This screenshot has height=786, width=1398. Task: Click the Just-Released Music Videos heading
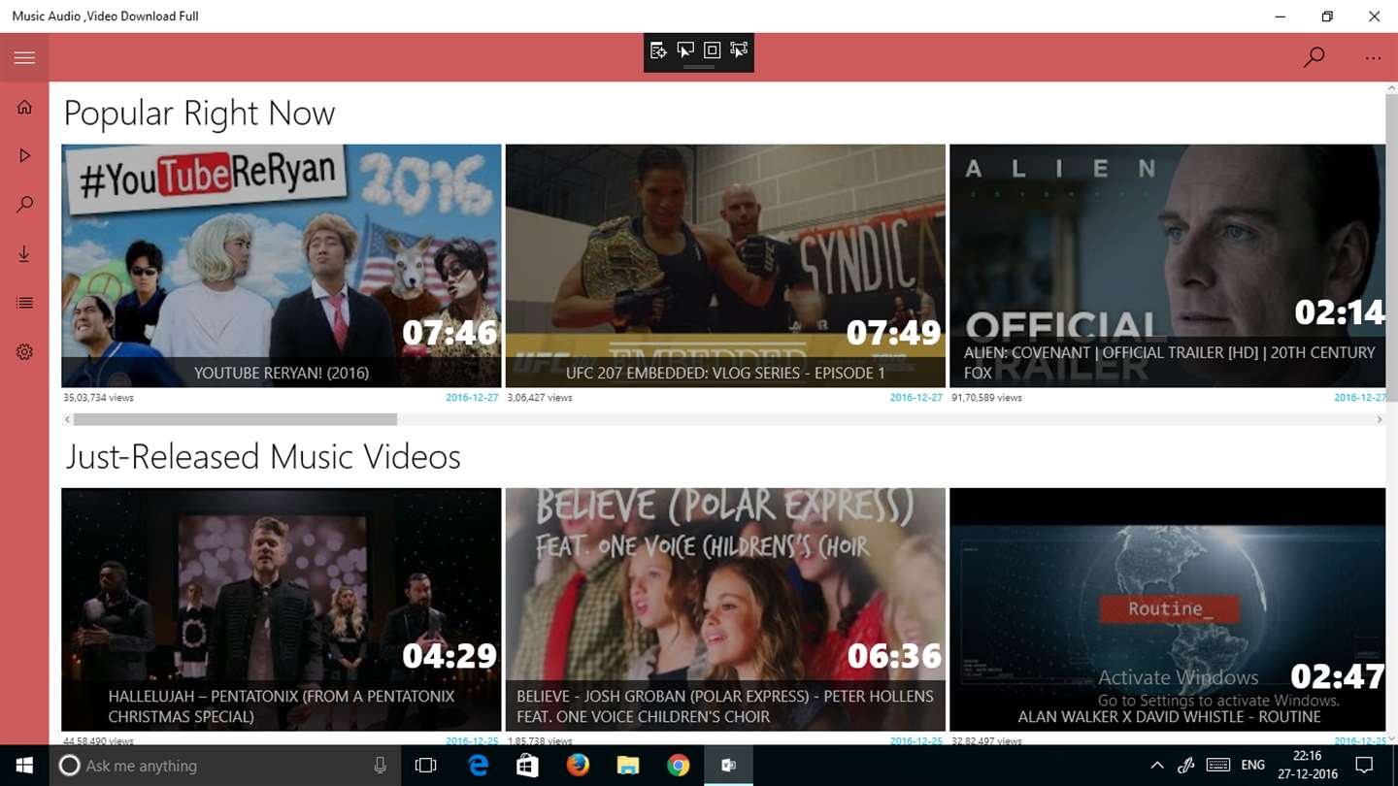pyautogui.click(x=262, y=457)
